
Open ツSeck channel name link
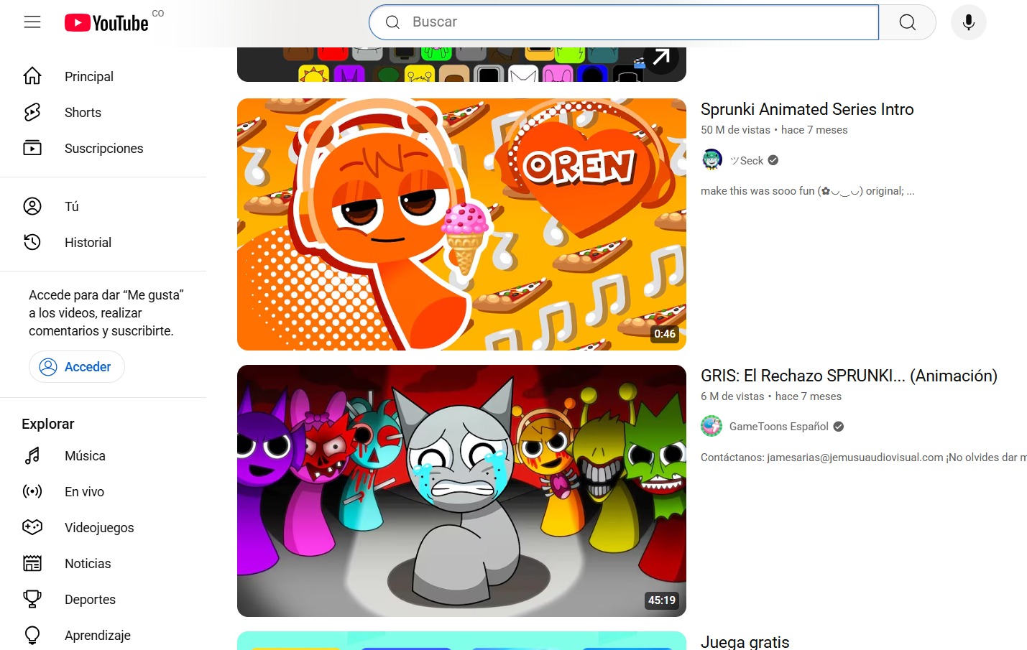(x=747, y=161)
